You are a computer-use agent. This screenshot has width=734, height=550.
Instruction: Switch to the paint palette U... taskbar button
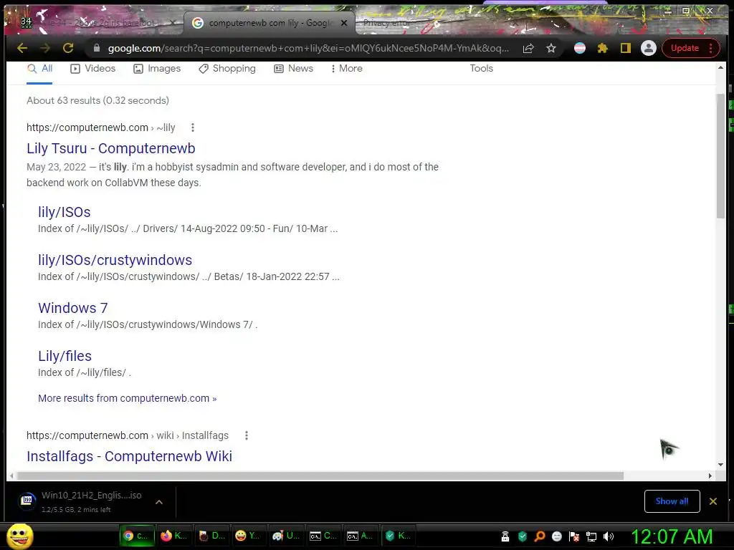point(285,536)
